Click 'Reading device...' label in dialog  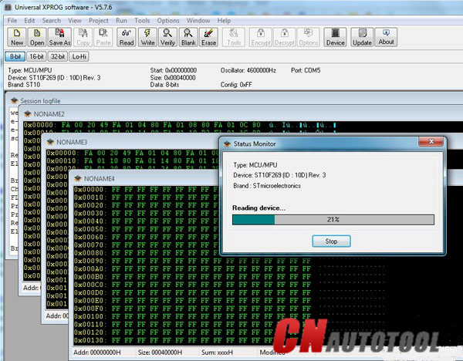pyautogui.click(x=259, y=207)
